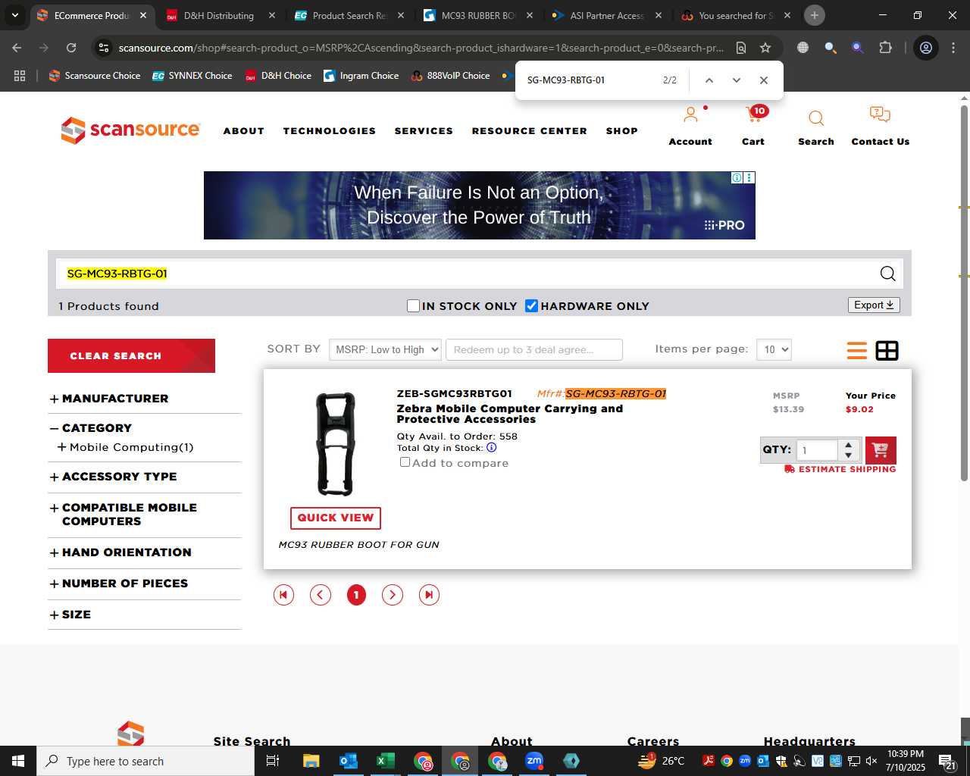Jump to next find-in-page match
This screenshot has height=776, width=970.
pyautogui.click(x=736, y=80)
